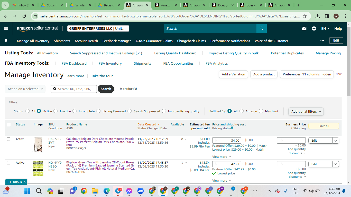This screenshot has width=351, height=197.
Task: Open Edit dropdown arrow for the Callebaut row
Action: [336, 140]
